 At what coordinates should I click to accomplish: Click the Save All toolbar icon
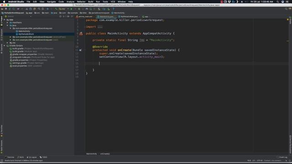point(6,9)
